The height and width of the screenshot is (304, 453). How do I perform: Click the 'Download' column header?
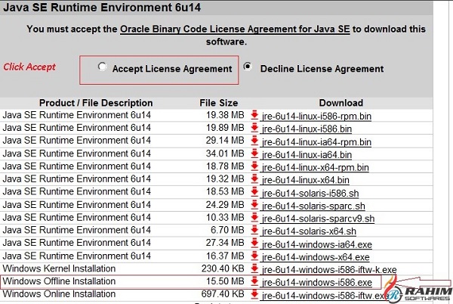click(x=341, y=103)
